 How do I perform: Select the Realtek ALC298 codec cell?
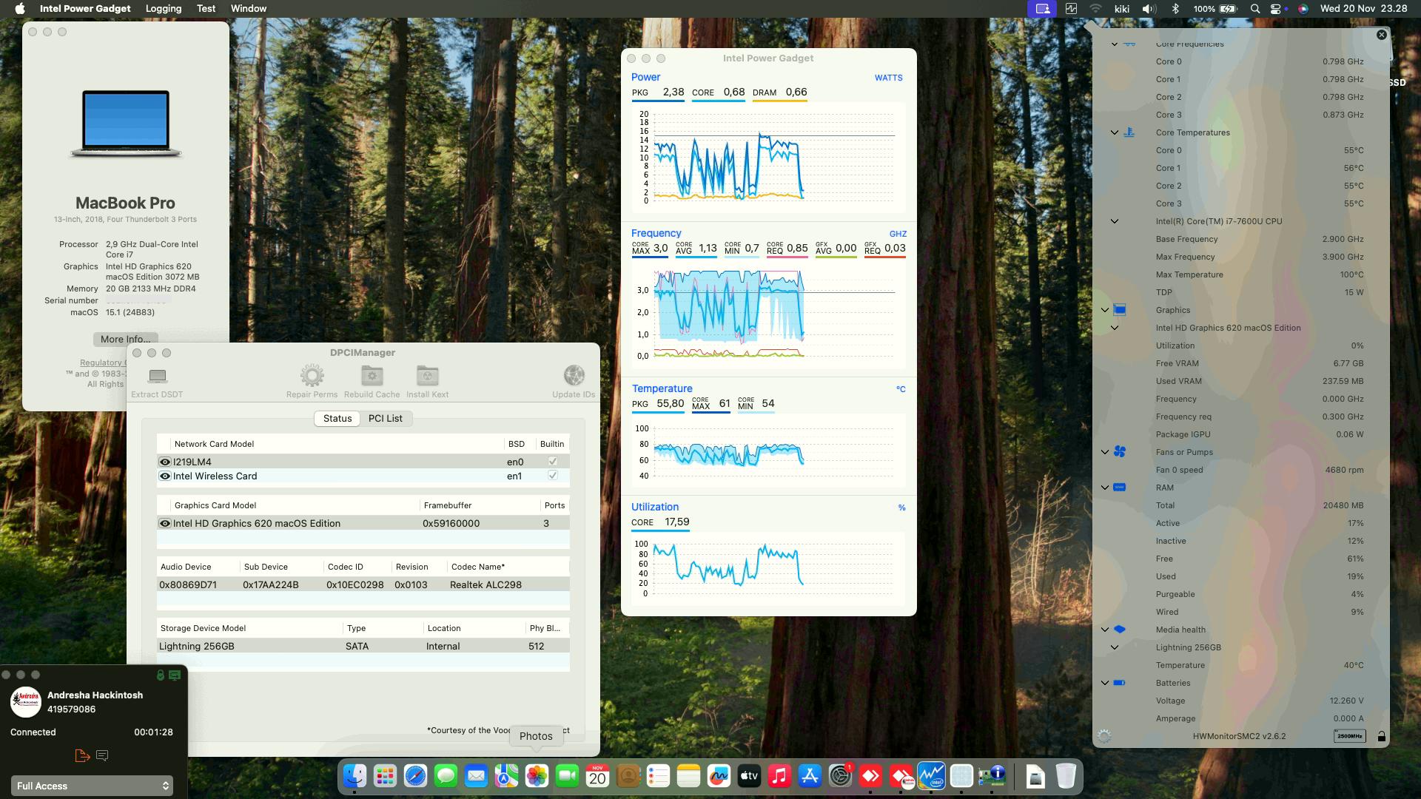coord(486,584)
